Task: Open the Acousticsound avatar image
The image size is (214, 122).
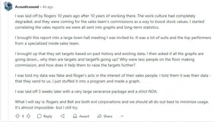Action: pos(8,6)
